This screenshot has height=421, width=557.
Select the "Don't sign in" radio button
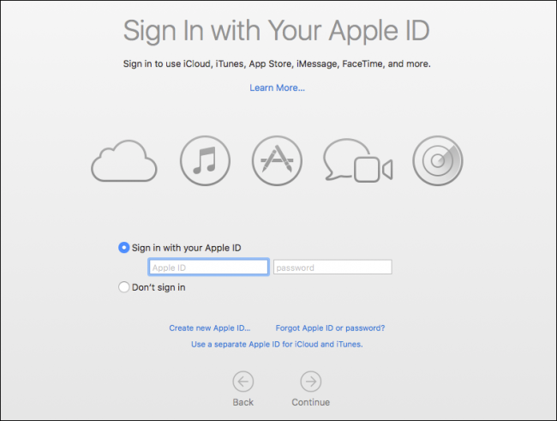pyautogui.click(x=123, y=287)
